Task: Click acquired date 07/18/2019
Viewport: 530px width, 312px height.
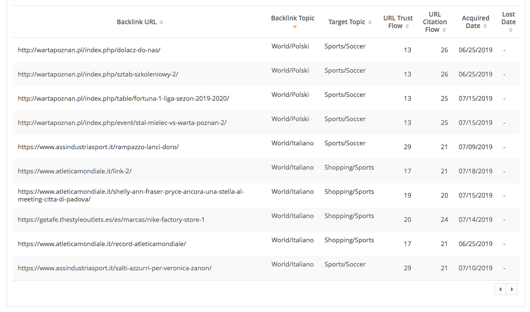Action: pos(476,171)
